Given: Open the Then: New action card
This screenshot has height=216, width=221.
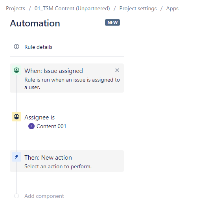Looking at the screenshot, I should 67,161.
